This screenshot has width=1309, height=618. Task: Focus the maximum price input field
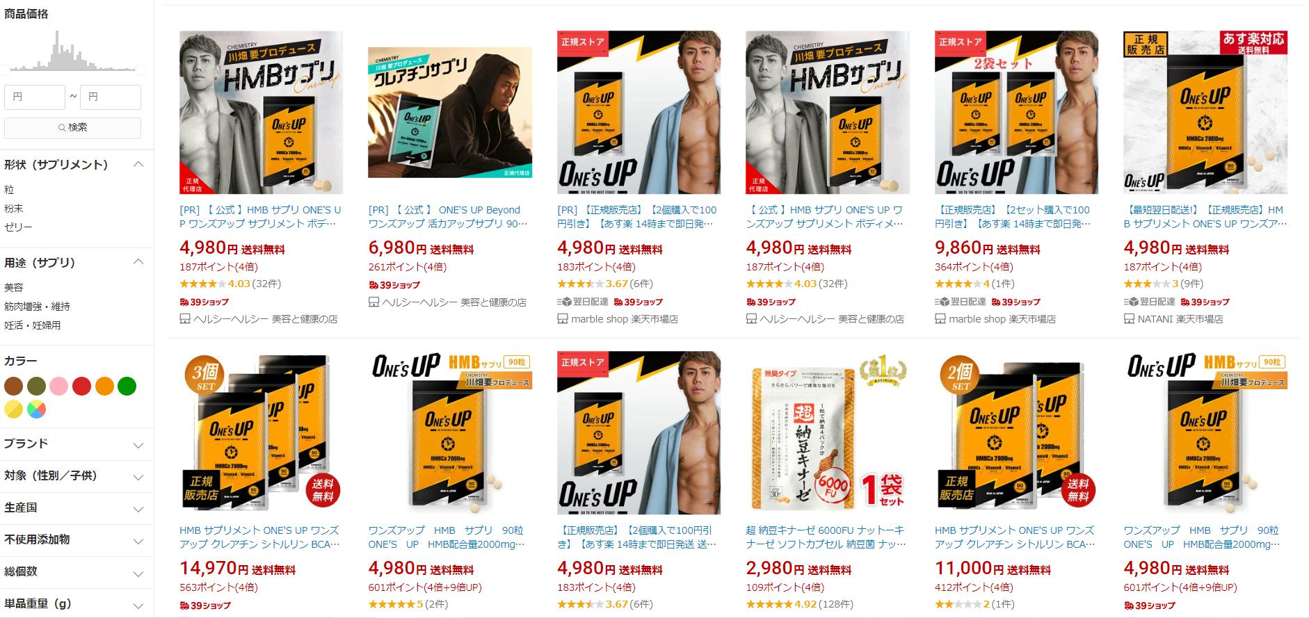(111, 97)
